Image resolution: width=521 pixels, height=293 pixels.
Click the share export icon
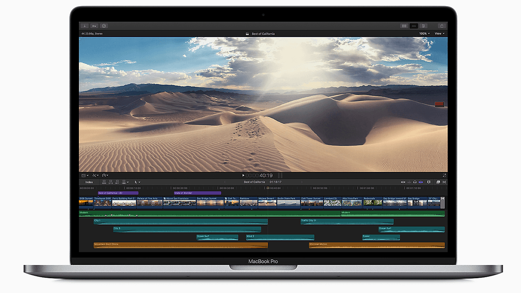tap(442, 26)
